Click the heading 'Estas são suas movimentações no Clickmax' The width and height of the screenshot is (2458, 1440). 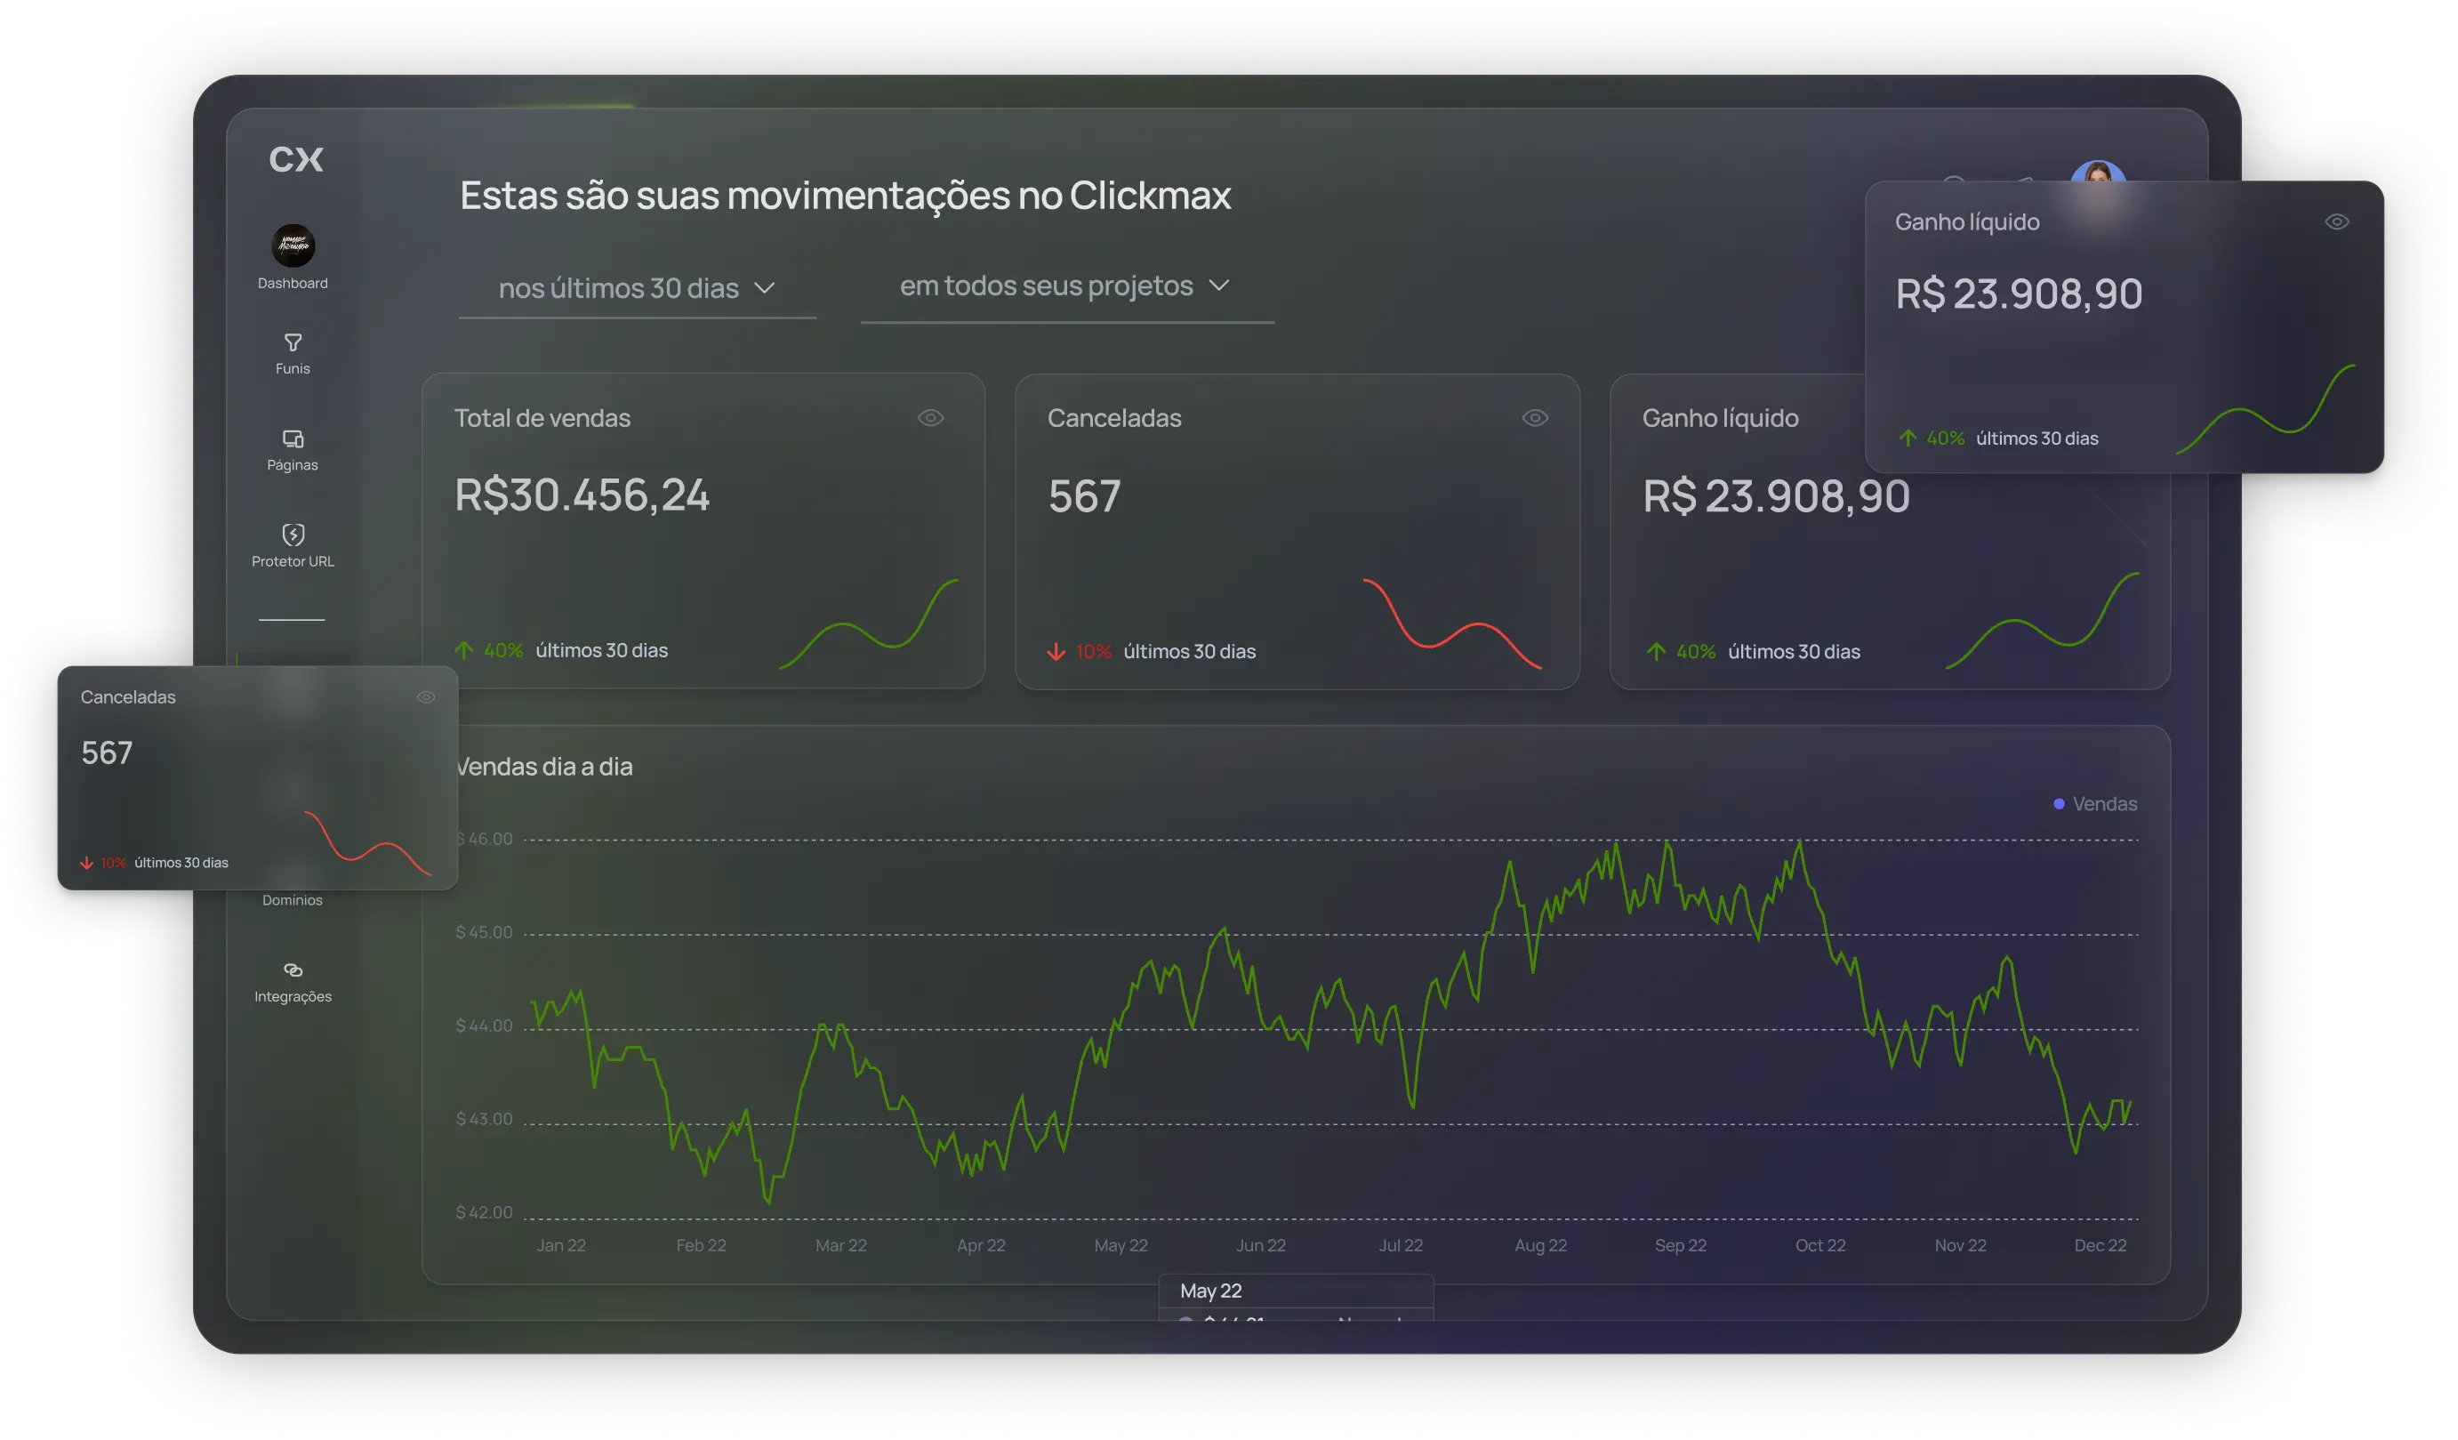845,195
